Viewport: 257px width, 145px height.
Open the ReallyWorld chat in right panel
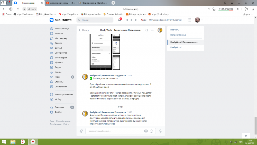(x=176, y=47)
